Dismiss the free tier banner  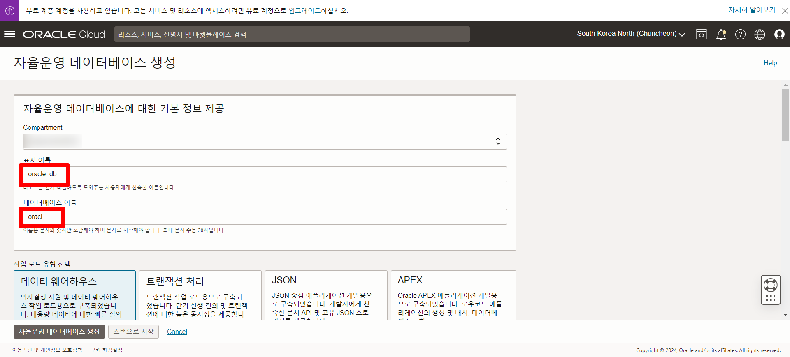pyautogui.click(x=785, y=11)
